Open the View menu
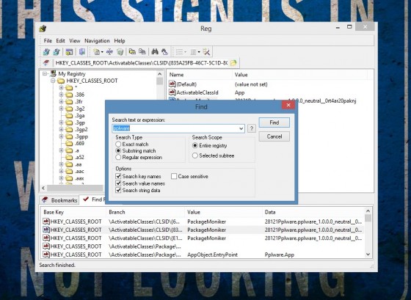Image resolution: width=411 pixels, height=300 pixels. [x=74, y=40]
